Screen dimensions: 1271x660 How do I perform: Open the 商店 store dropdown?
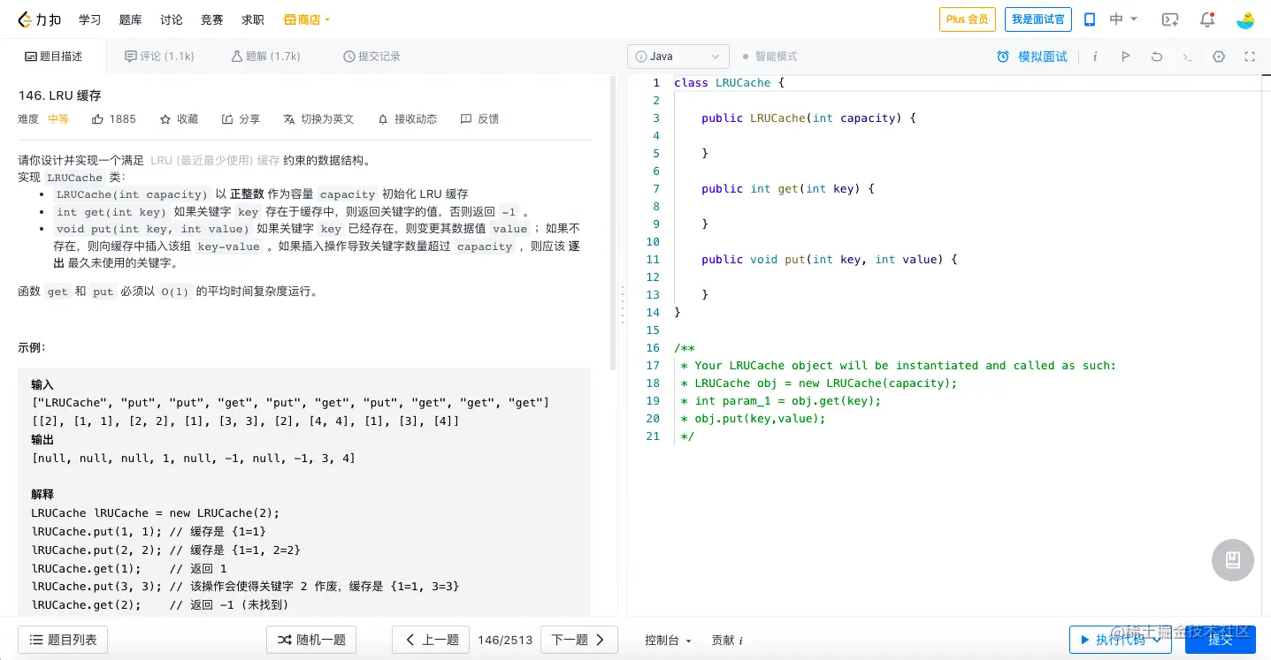point(307,19)
